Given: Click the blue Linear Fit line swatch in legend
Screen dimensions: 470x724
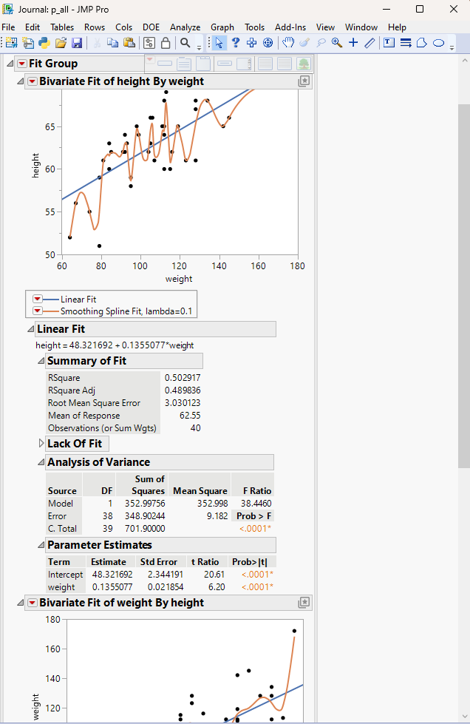Looking at the screenshot, I should 51,300.
